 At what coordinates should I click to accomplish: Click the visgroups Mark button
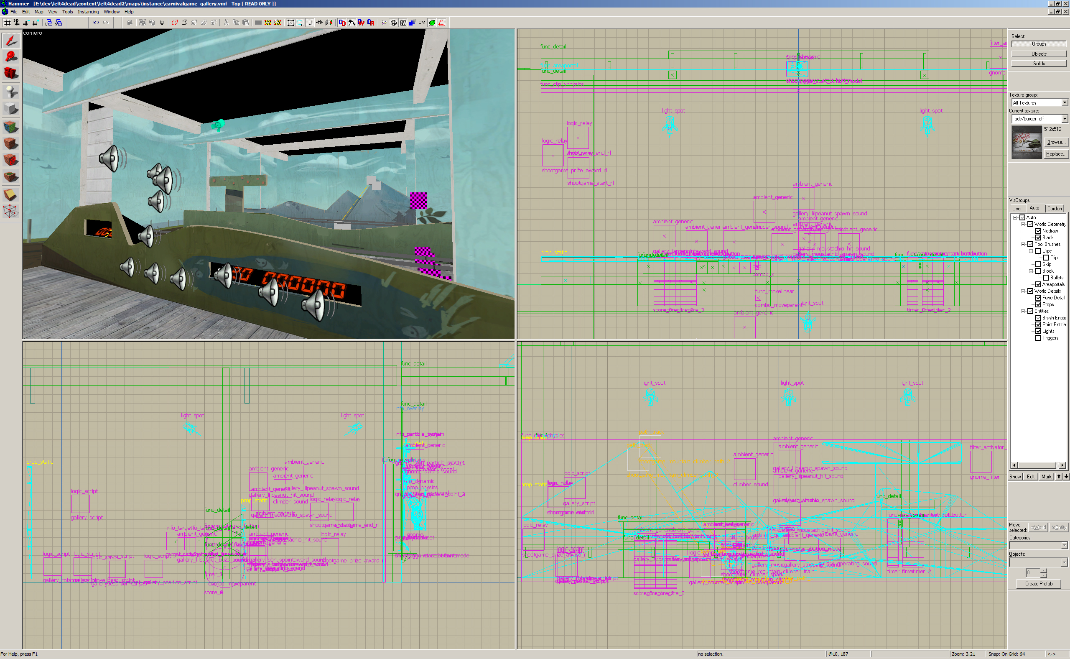tap(1047, 477)
